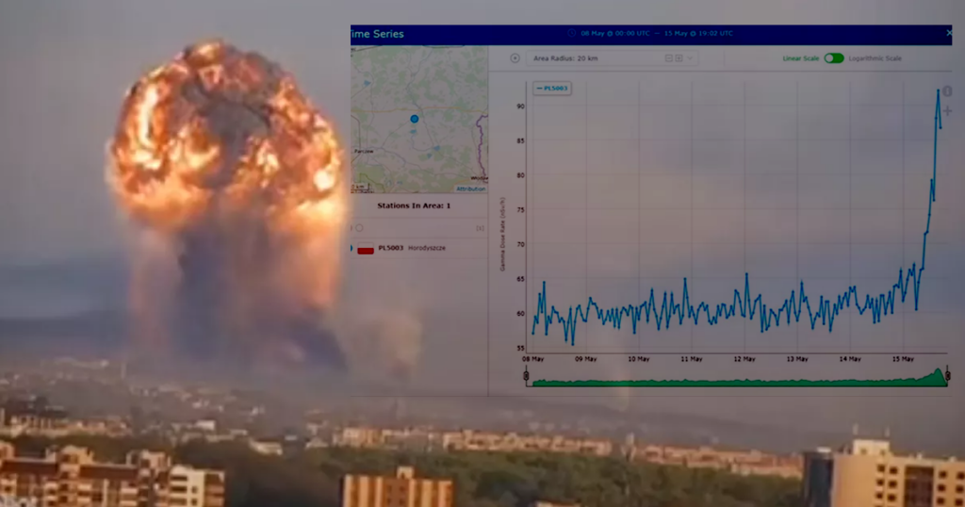
Task: Click the 12 May axis label
Action: (x=744, y=359)
